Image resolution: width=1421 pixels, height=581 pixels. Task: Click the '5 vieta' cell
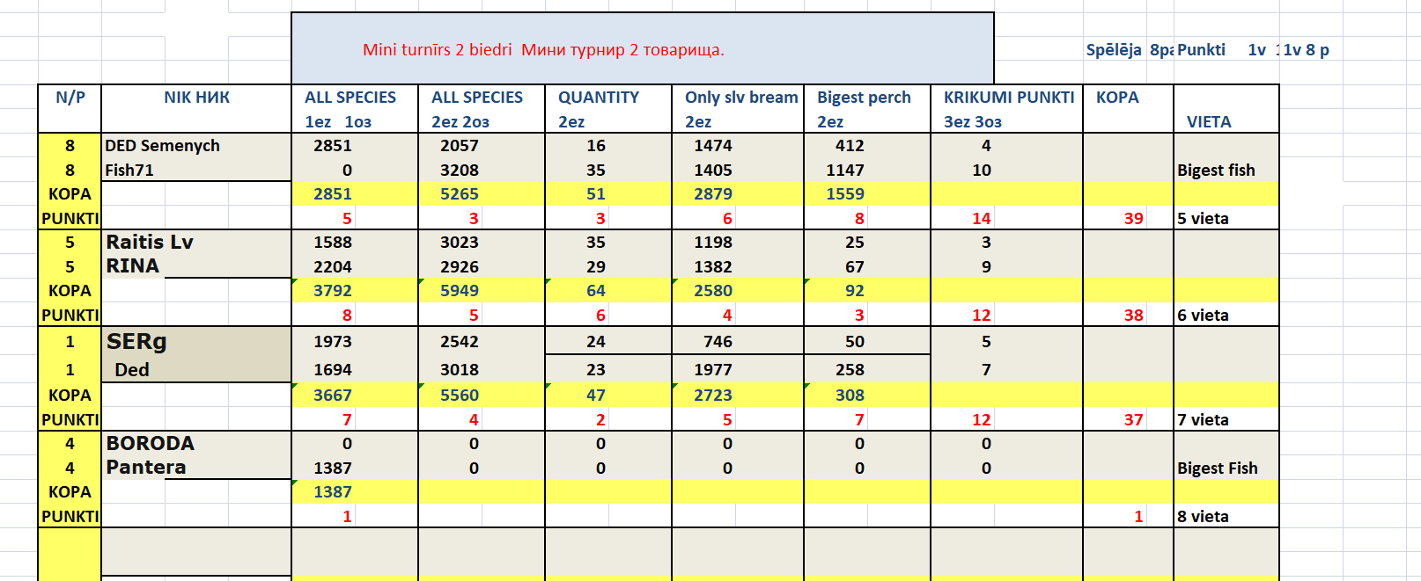(x=1203, y=219)
